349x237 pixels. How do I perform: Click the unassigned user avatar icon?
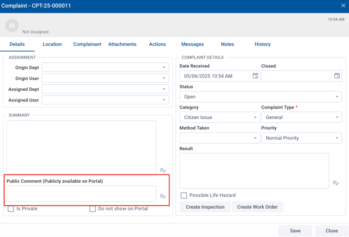[x=12, y=25]
